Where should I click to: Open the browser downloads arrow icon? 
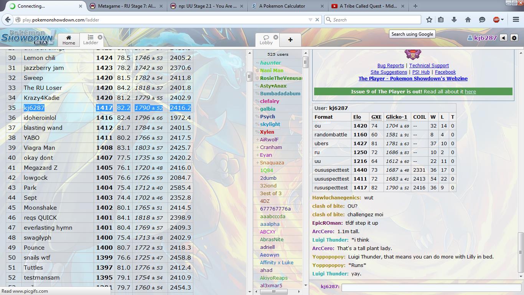[454, 20]
